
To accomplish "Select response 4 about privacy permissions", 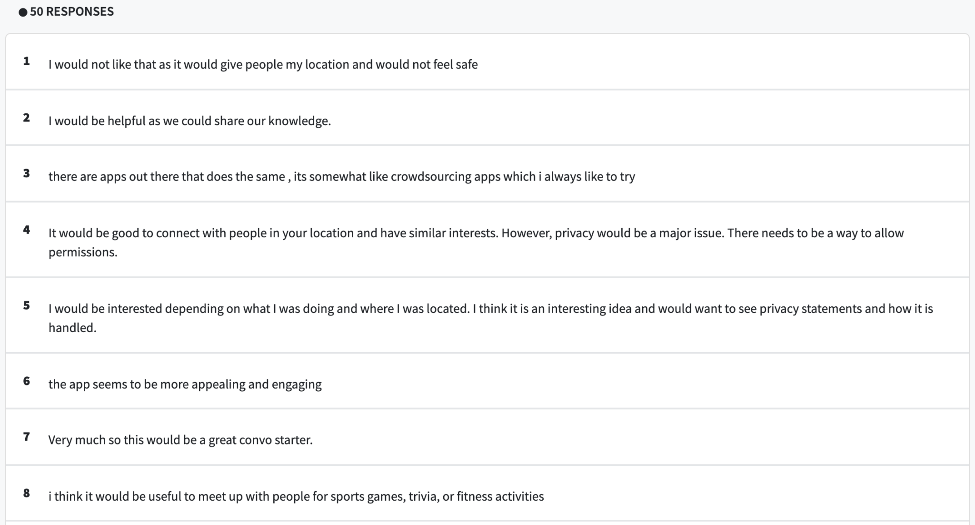I will 476,233.
